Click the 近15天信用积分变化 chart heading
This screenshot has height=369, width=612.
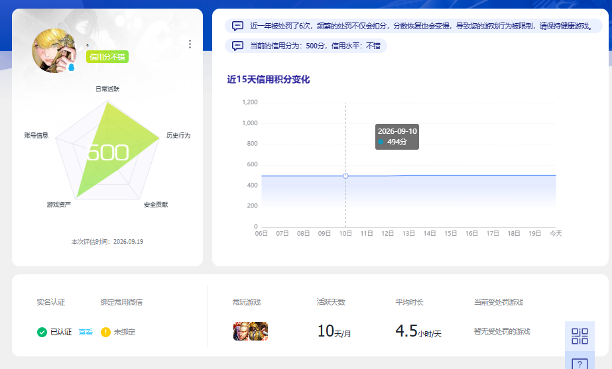click(x=269, y=79)
